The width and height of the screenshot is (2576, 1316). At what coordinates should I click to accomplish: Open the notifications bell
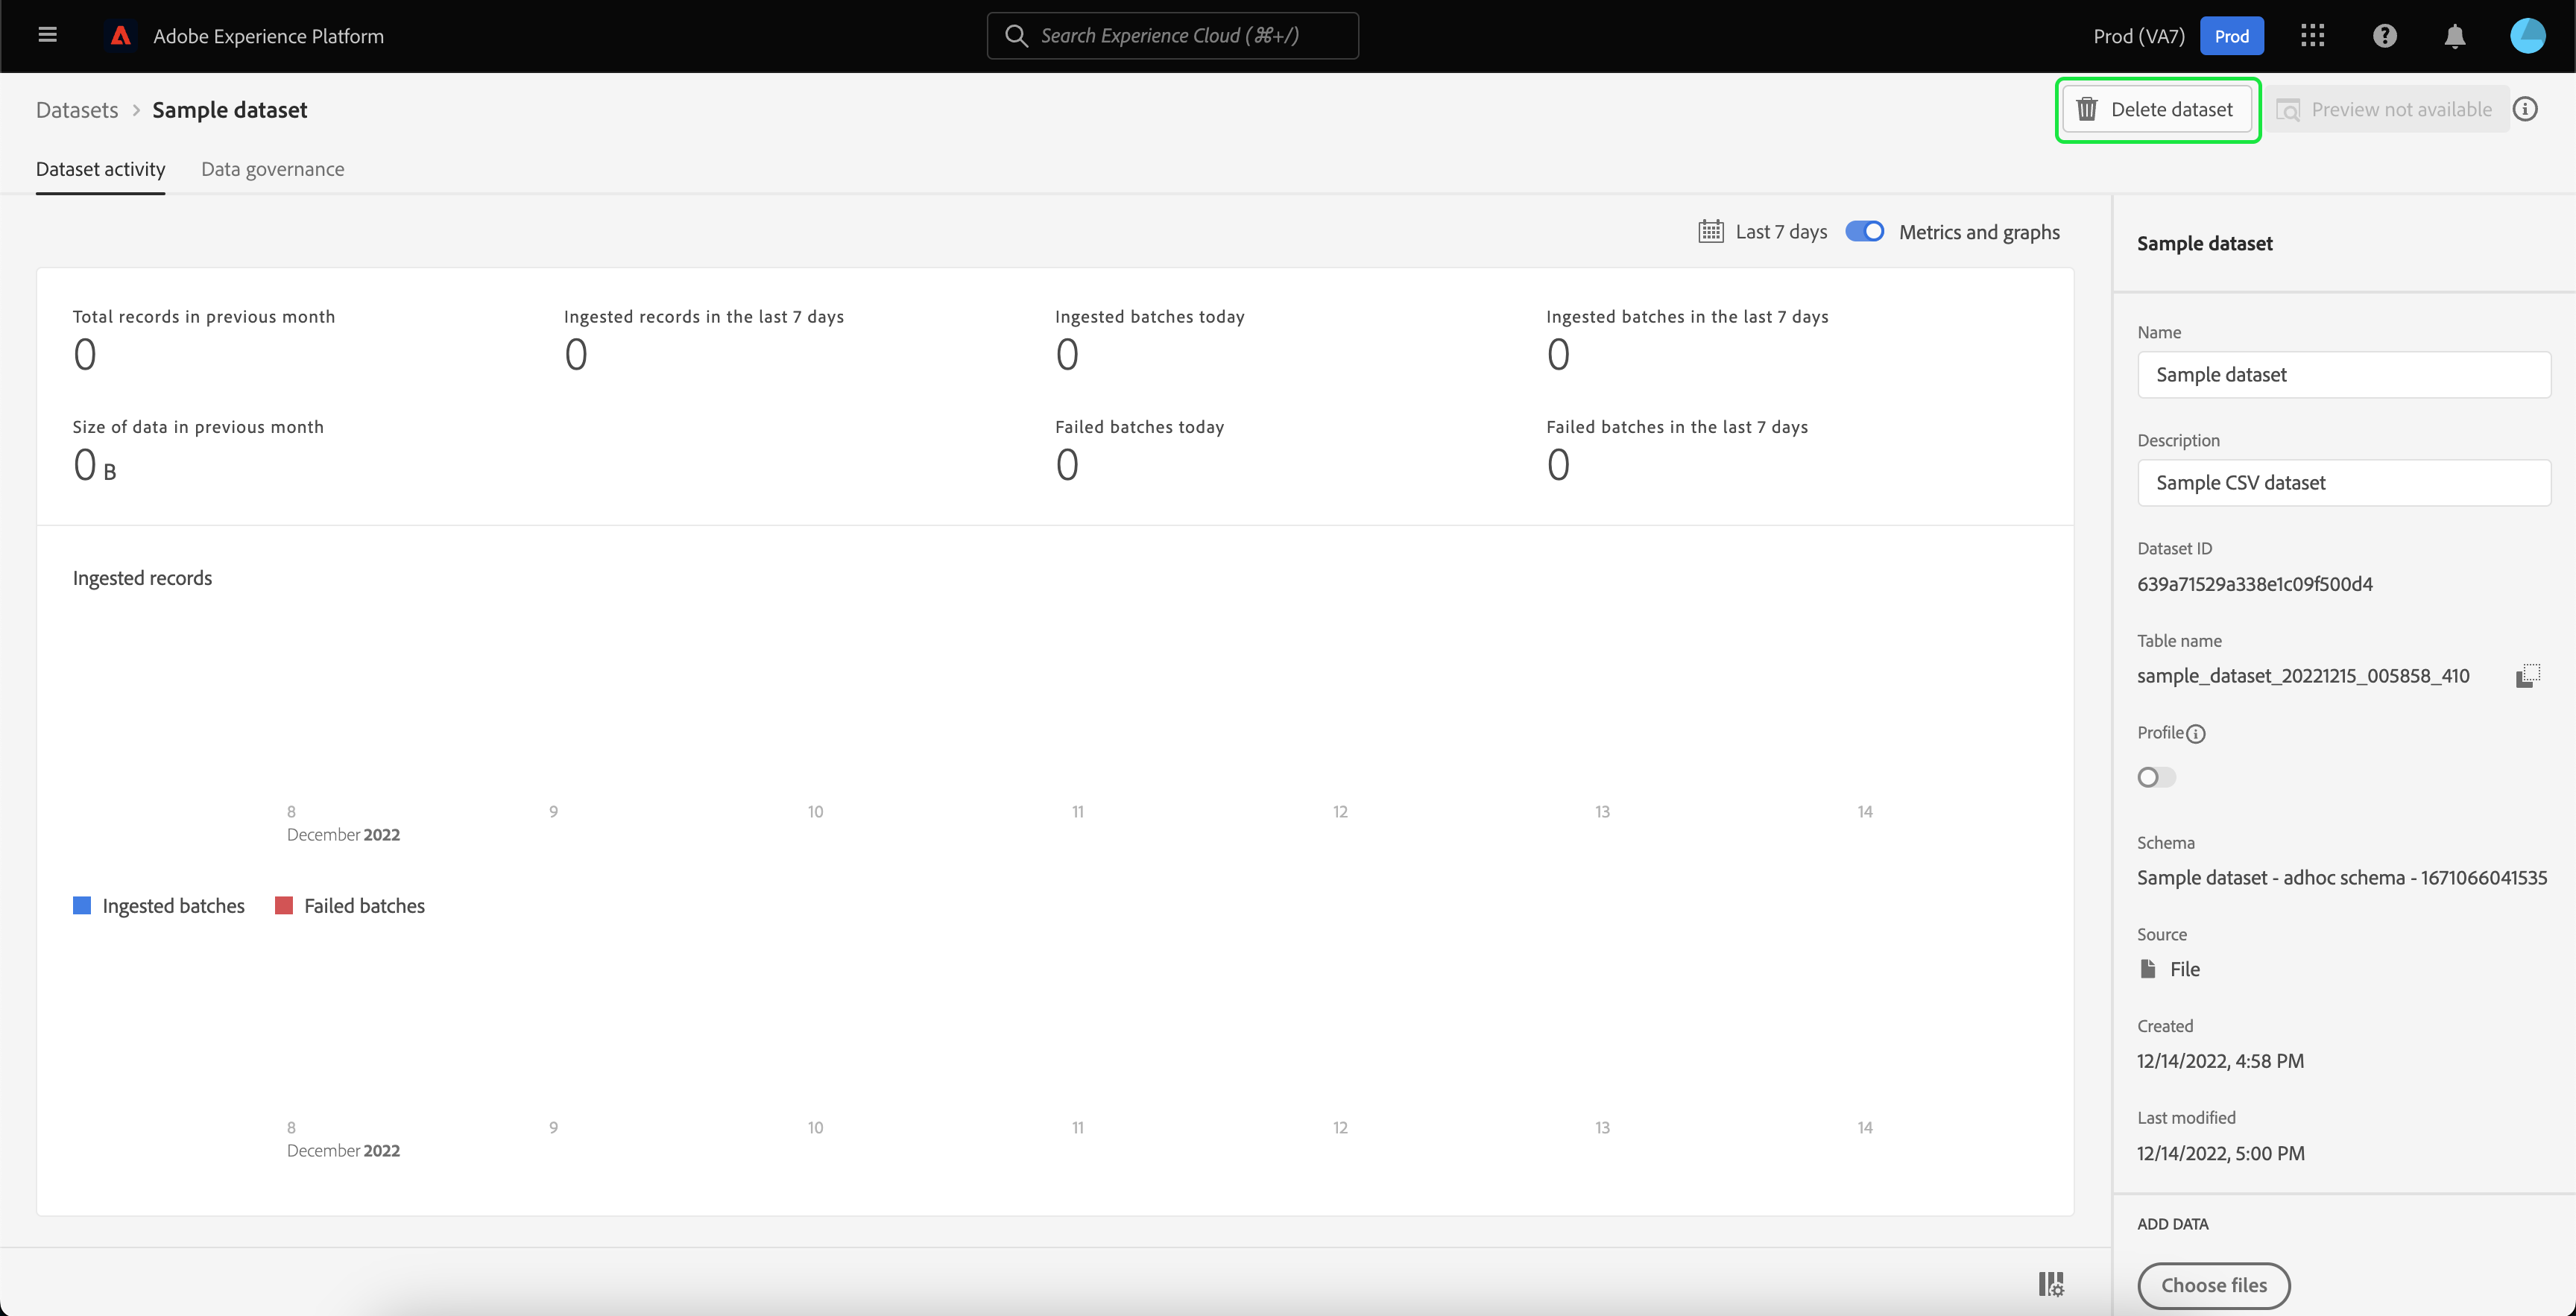point(2454,36)
